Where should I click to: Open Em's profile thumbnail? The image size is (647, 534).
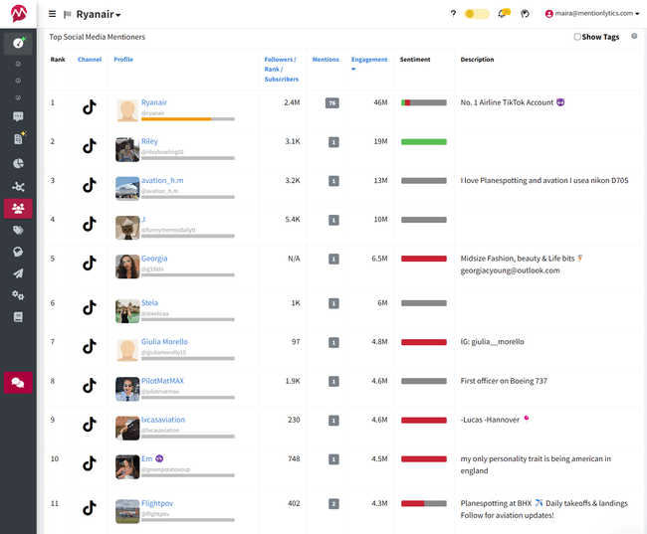pos(127,466)
